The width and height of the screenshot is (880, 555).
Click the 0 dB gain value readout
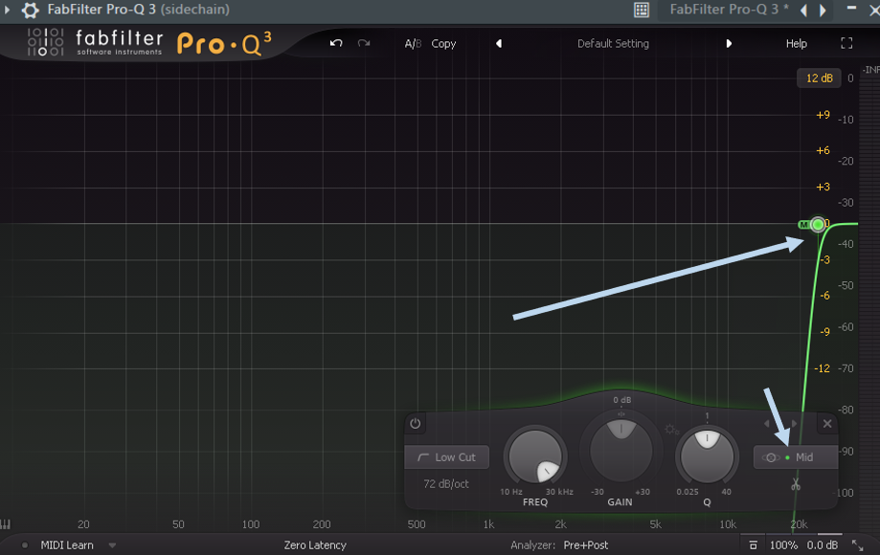tap(621, 400)
